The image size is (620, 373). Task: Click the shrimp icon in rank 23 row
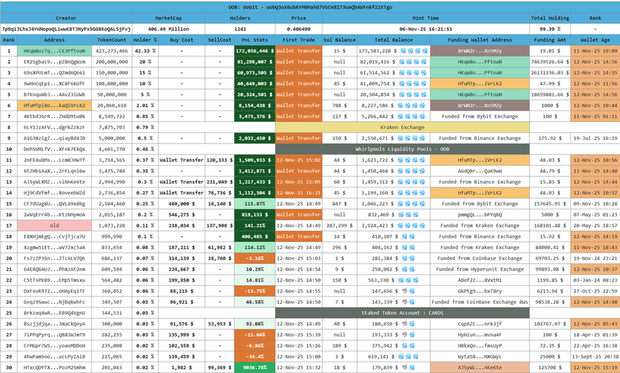[x=404, y=291]
